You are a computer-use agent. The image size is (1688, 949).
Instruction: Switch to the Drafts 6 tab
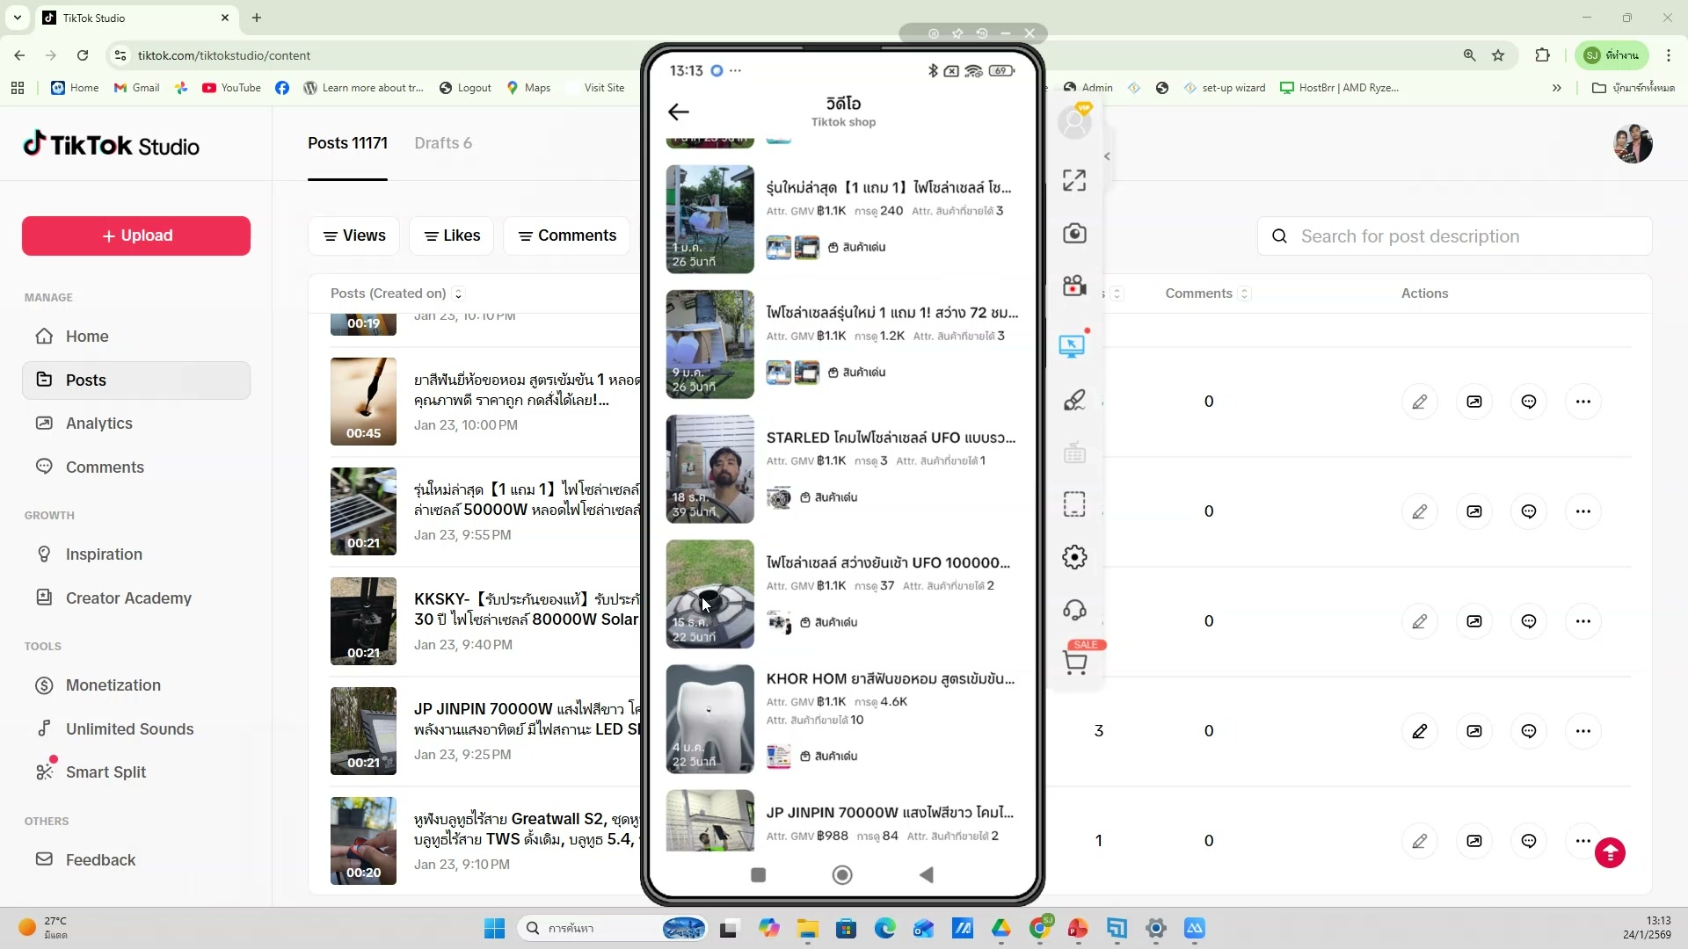[x=443, y=143]
